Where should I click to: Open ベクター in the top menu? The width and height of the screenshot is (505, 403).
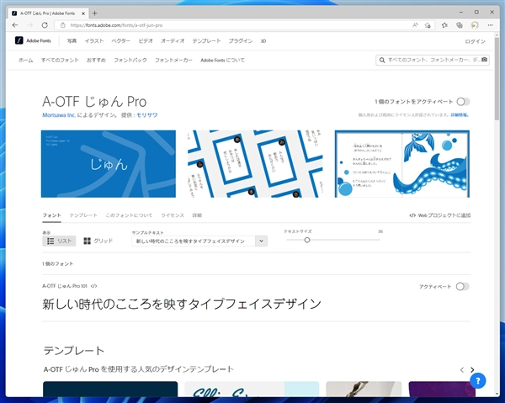(121, 41)
